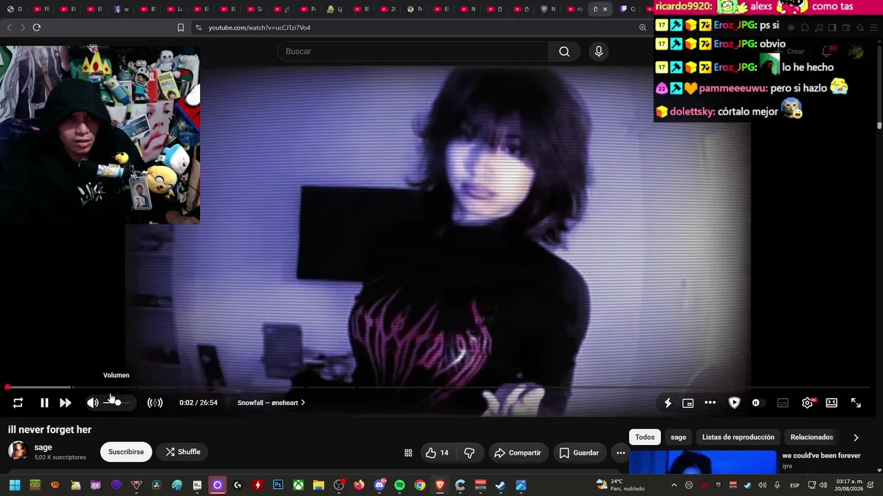883x496 pixels.
Task: Click the Shuffle button
Action: pyautogui.click(x=183, y=452)
